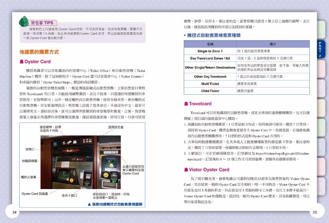The height and width of the screenshot is (223, 329).
Task: Click the 投幣口 photo label
Action: point(30,149)
